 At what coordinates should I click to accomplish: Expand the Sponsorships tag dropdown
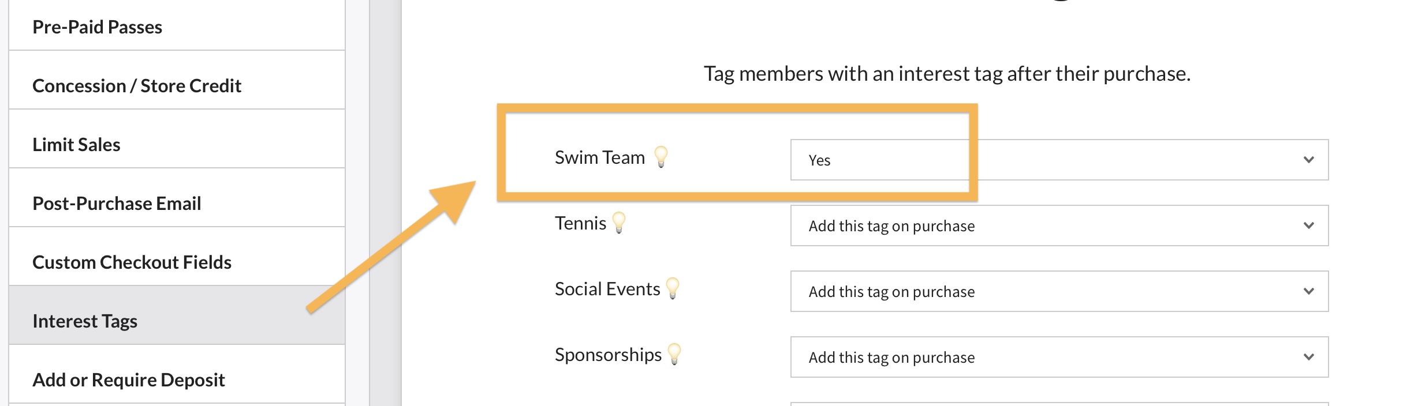[1059, 357]
